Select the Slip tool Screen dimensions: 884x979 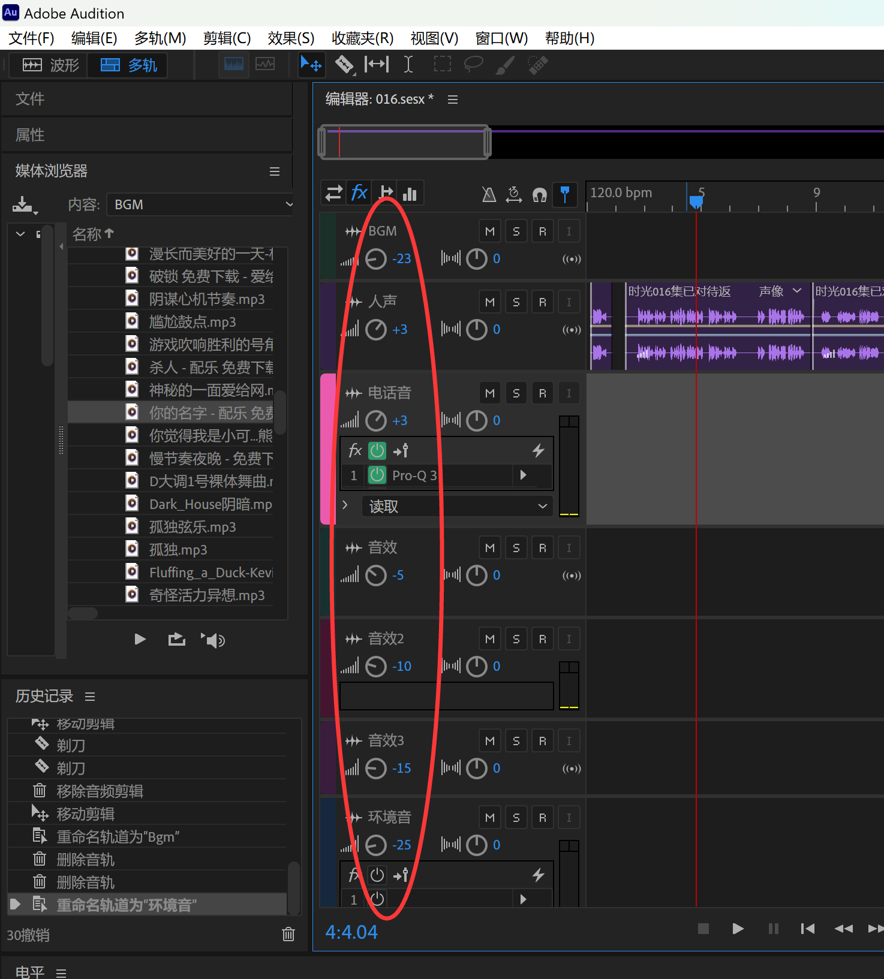377,64
